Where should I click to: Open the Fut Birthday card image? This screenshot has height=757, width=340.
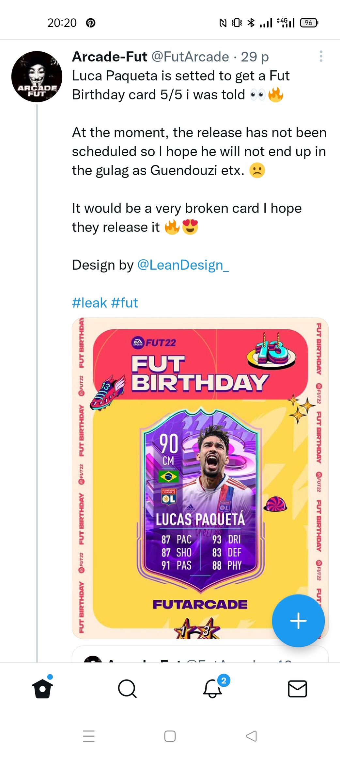click(x=200, y=477)
